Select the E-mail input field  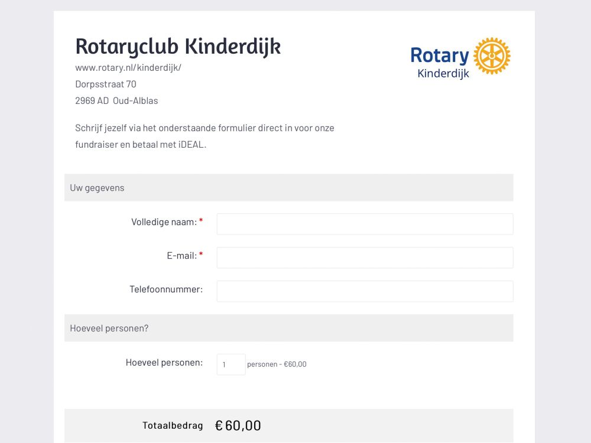(x=365, y=257)
